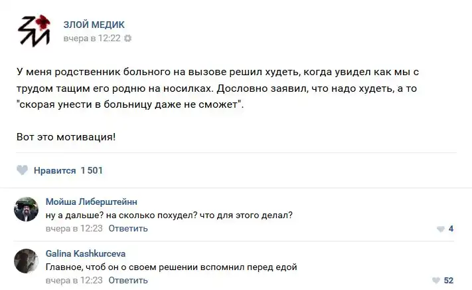Open the timestamp on Galina's comment
This screenshot has height=290, width=472.
click(x=73, y=281)
